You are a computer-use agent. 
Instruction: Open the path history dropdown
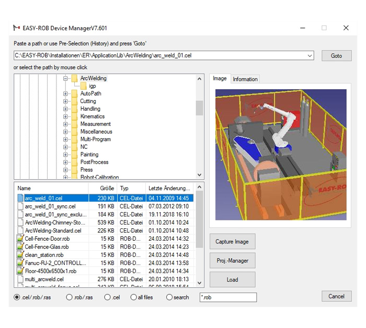pyautogui.click(x=310, y=55)
